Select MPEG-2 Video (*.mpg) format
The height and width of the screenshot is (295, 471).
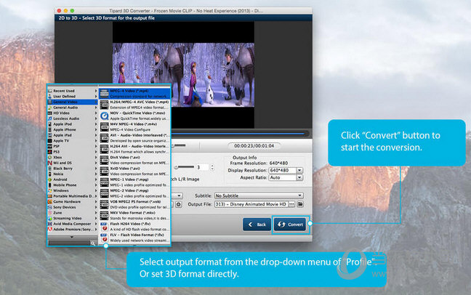coord(135,193)
